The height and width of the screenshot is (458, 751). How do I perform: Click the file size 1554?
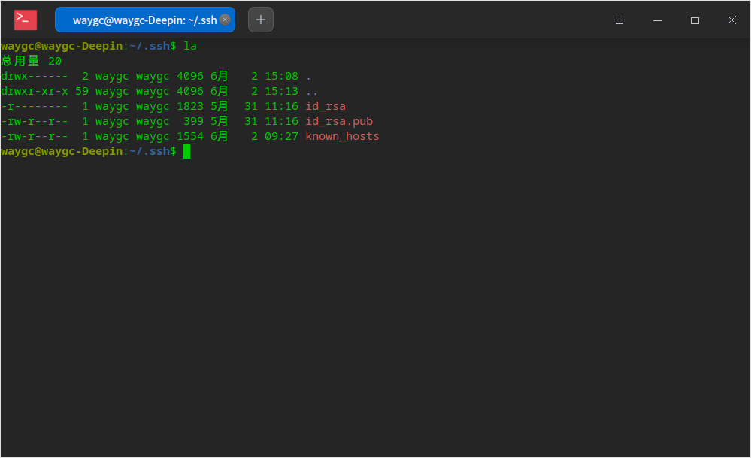coord(190,137)
